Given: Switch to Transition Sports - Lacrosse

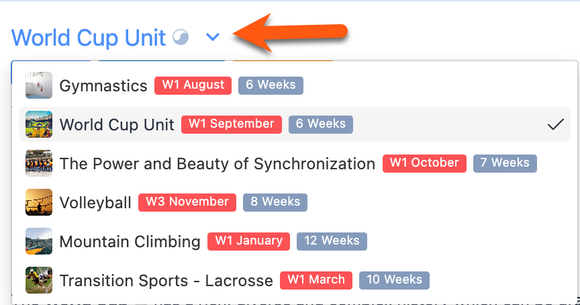Looking at the screenshot, I should [166, 281].
